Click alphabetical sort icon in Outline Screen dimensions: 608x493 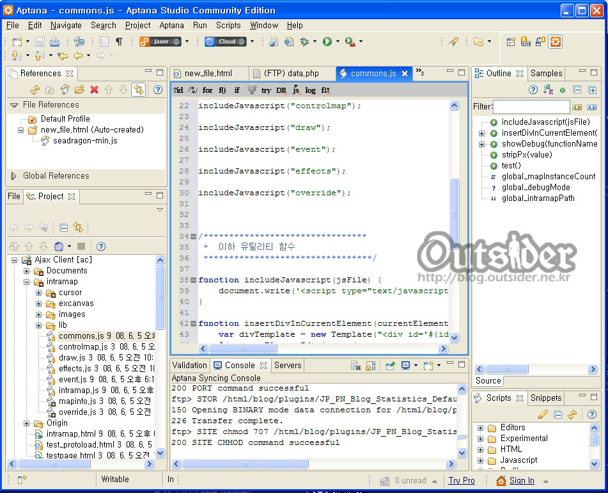549,90
